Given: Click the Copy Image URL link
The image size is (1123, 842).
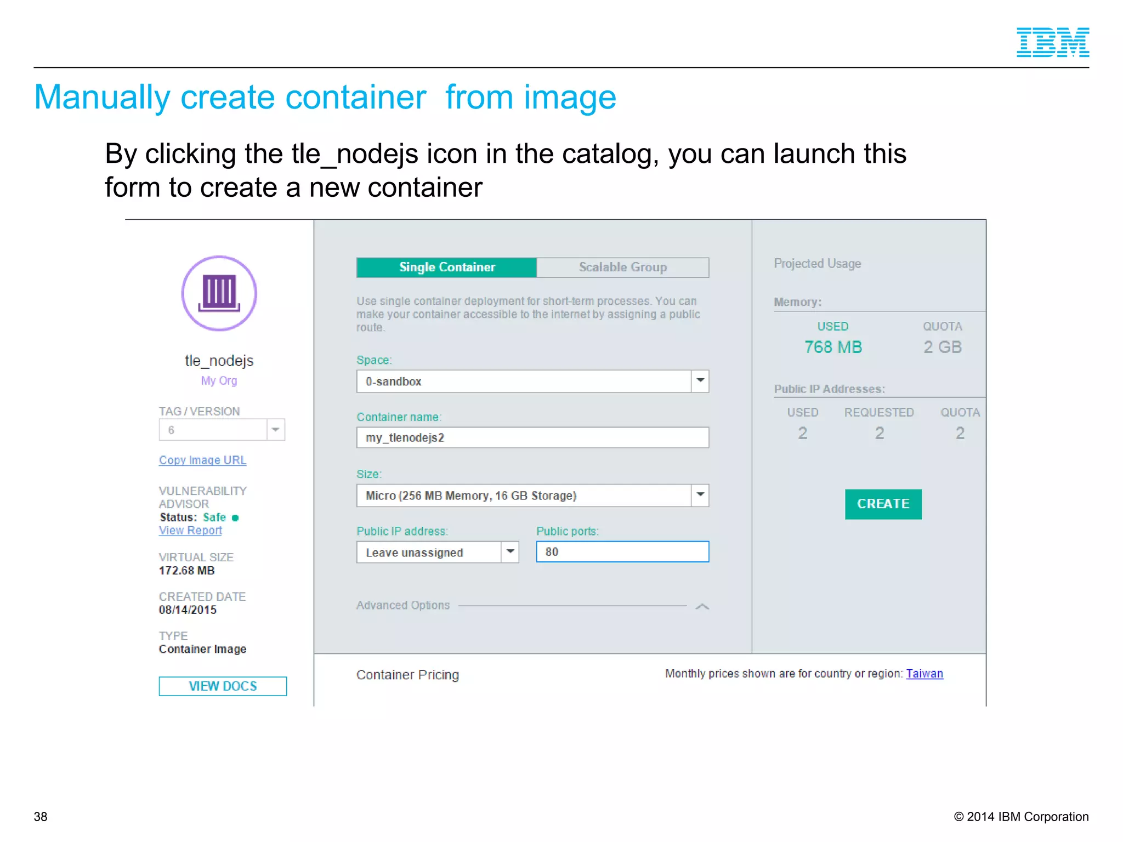Looking at the screenshot, I should click(x=202, y=460).
